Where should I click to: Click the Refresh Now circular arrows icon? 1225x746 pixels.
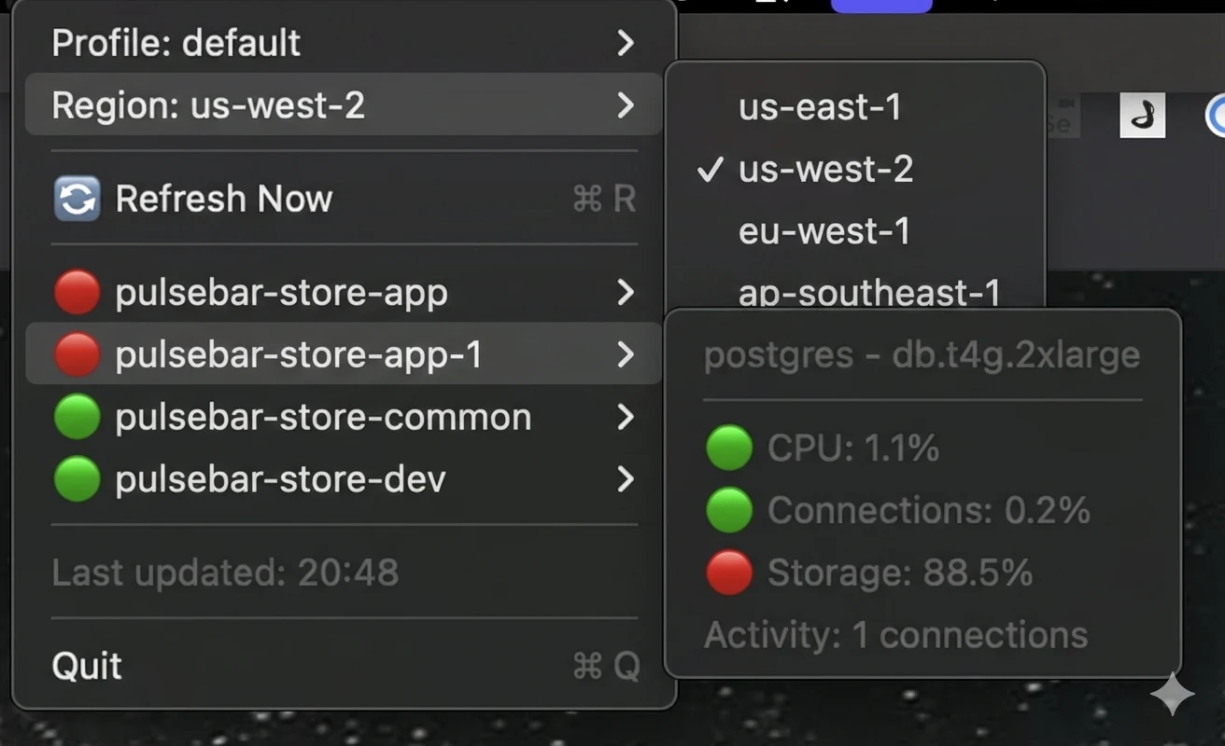(x=77, y=199)
